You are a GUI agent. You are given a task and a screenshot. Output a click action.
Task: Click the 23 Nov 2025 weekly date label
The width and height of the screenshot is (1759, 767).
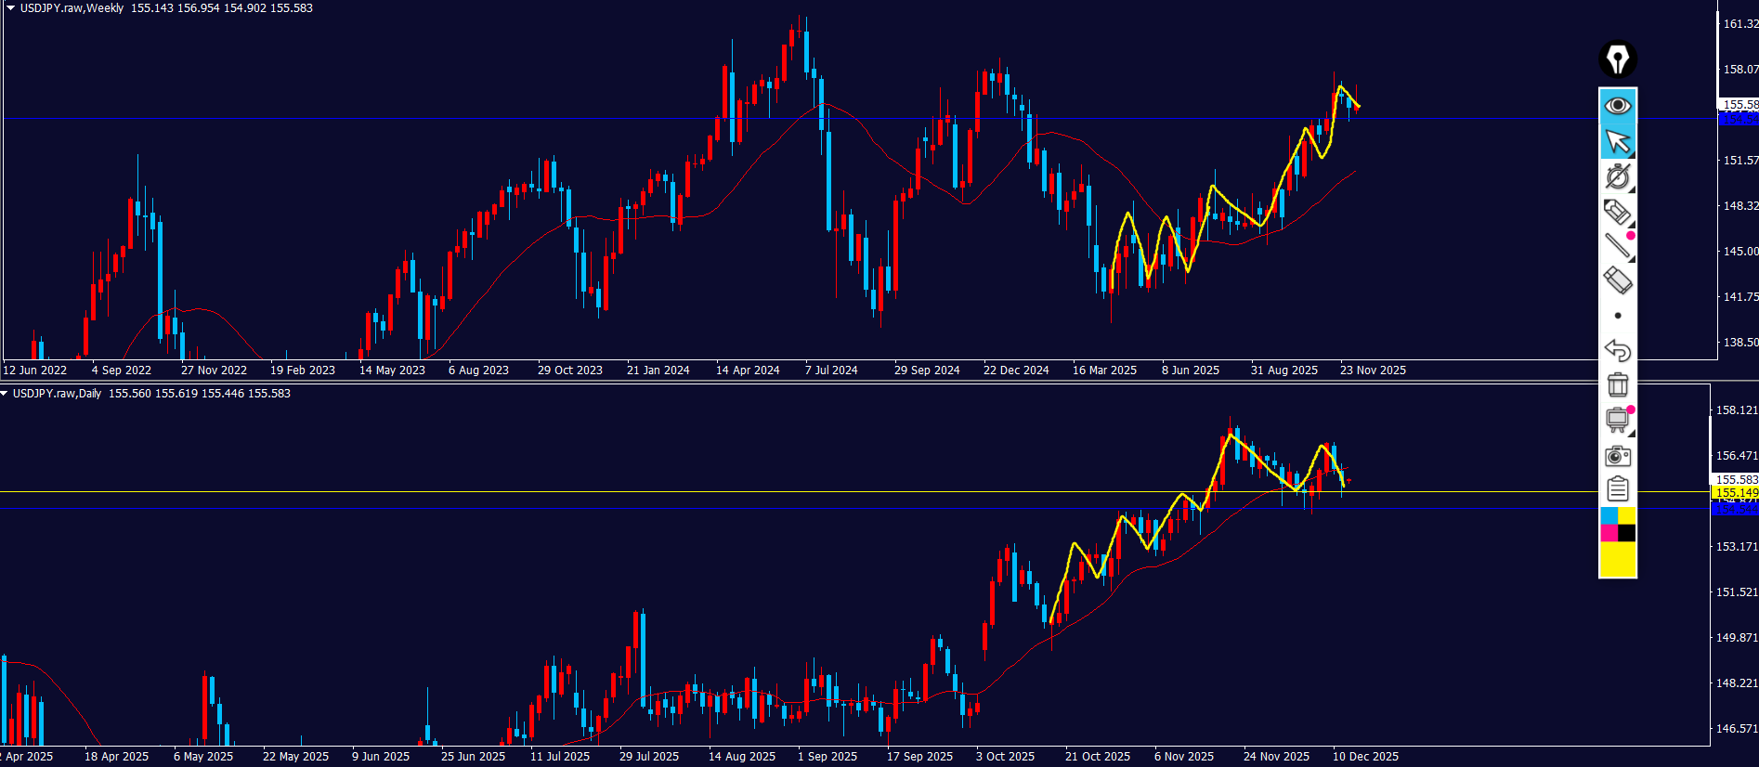(x=1372, y=370)
